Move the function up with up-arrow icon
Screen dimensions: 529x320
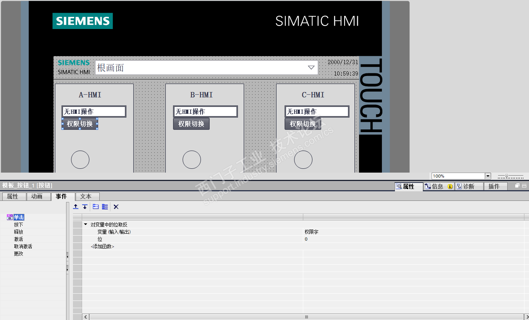pos(76,207)
